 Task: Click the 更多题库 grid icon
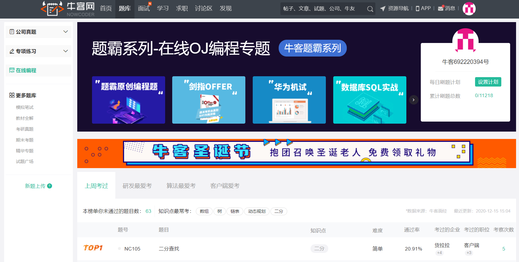[12, 95]
